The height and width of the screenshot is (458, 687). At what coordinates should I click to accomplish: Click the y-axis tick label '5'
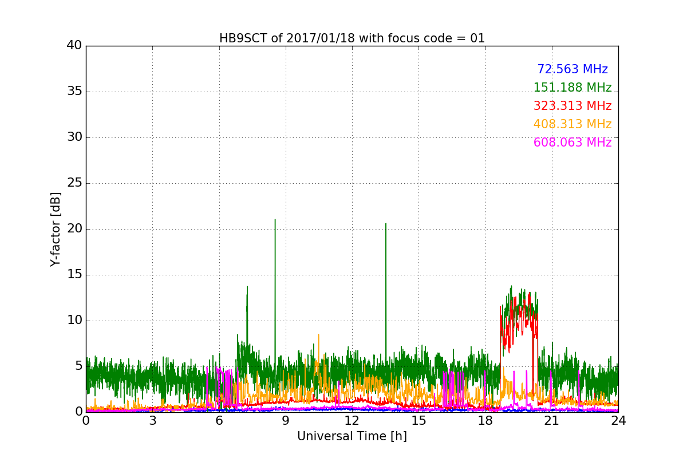pyautogui.click(x=78, y=366)
